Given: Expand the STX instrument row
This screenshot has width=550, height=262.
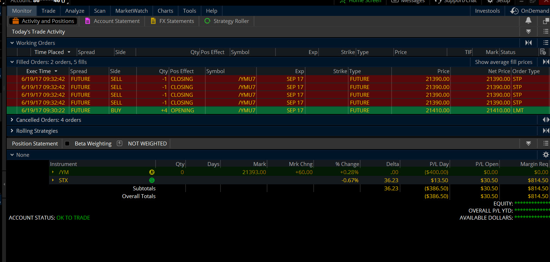Looking at the screenshot, I should pyautogui.click(x=53, y=180).
